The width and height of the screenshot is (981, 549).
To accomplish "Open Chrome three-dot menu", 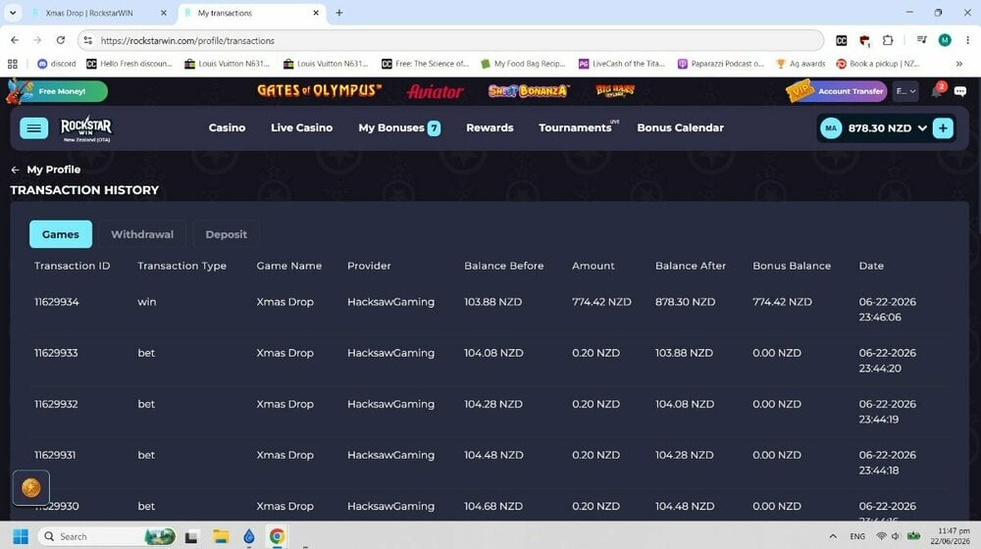I will [967, 40].
